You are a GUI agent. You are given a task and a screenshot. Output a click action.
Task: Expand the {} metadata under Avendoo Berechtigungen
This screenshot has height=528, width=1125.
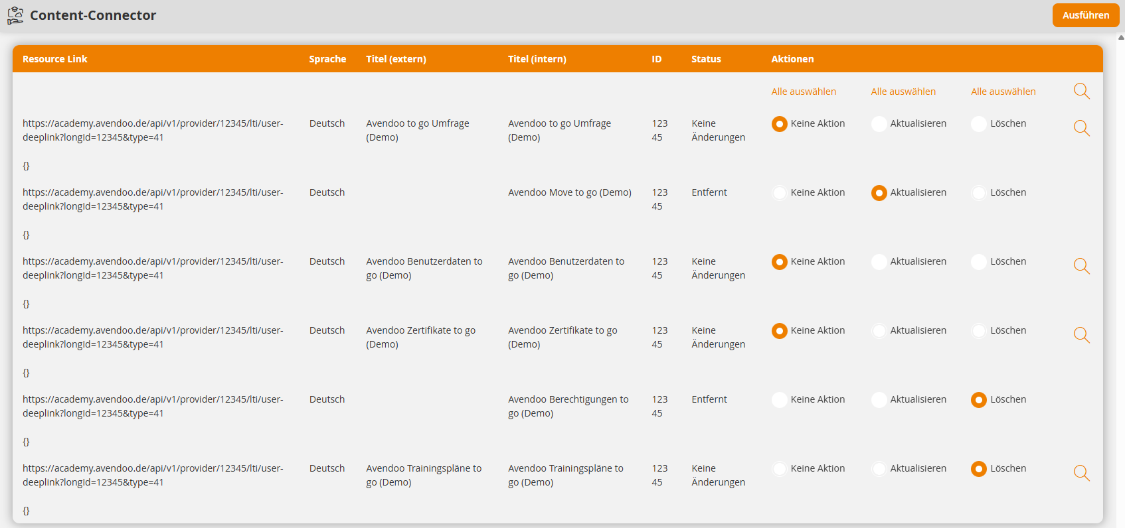27,442
